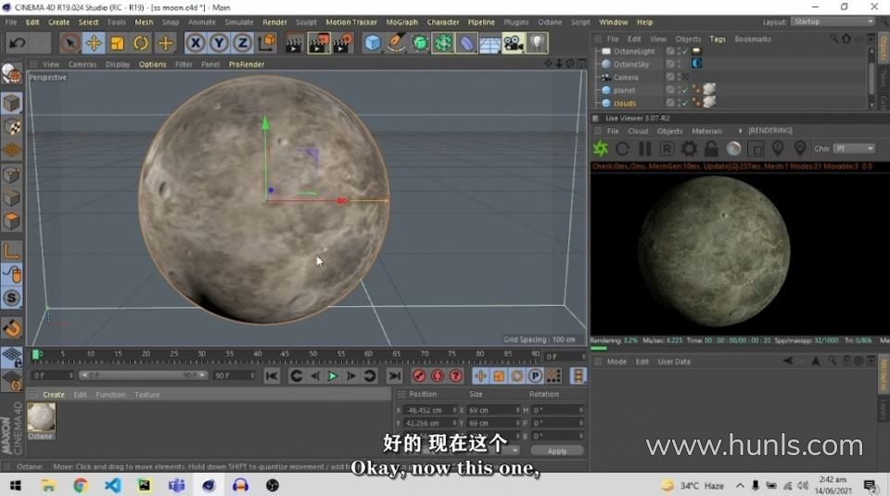Viewport: 890px width, 496px height.
Task: Pause the Octane Live Viewer render
Action: 644,148
